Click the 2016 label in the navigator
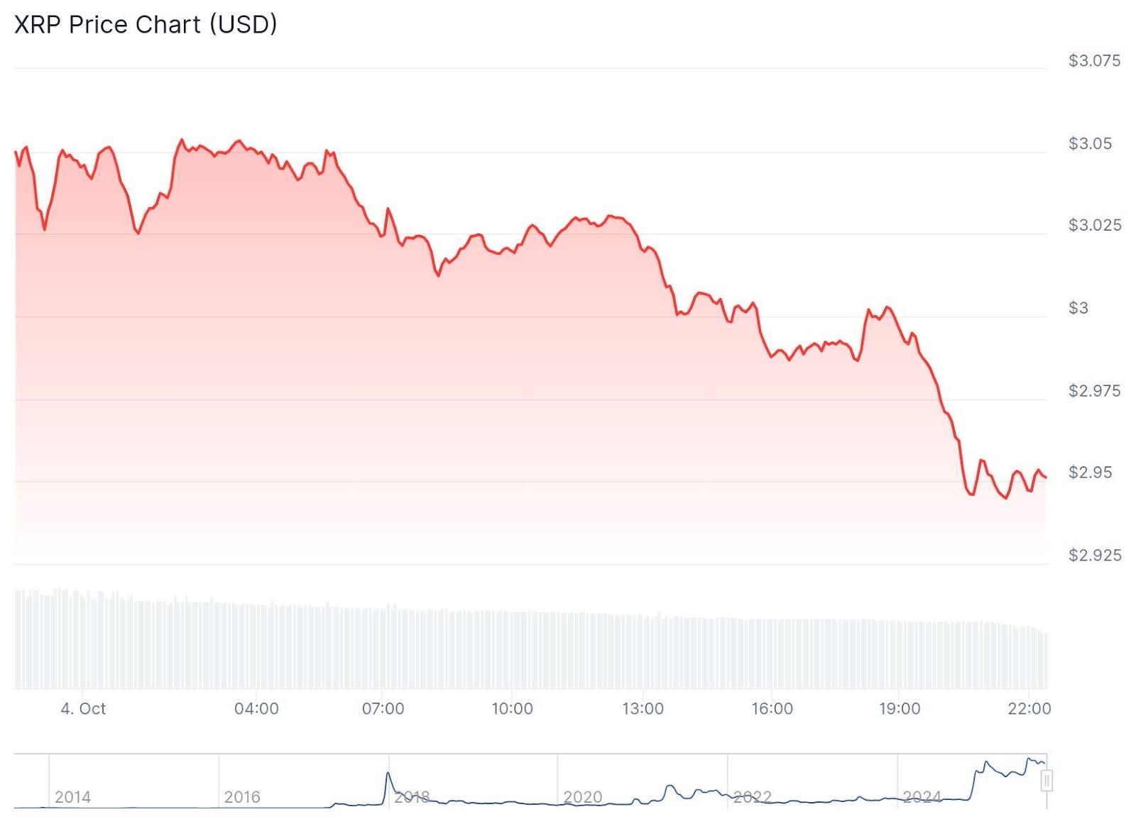Viewport: 1136px width, 829px height. tap(242, 797)
